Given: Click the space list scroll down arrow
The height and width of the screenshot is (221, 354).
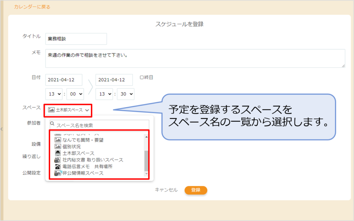Looking at the screenshot, I should (x=146, y=174).
